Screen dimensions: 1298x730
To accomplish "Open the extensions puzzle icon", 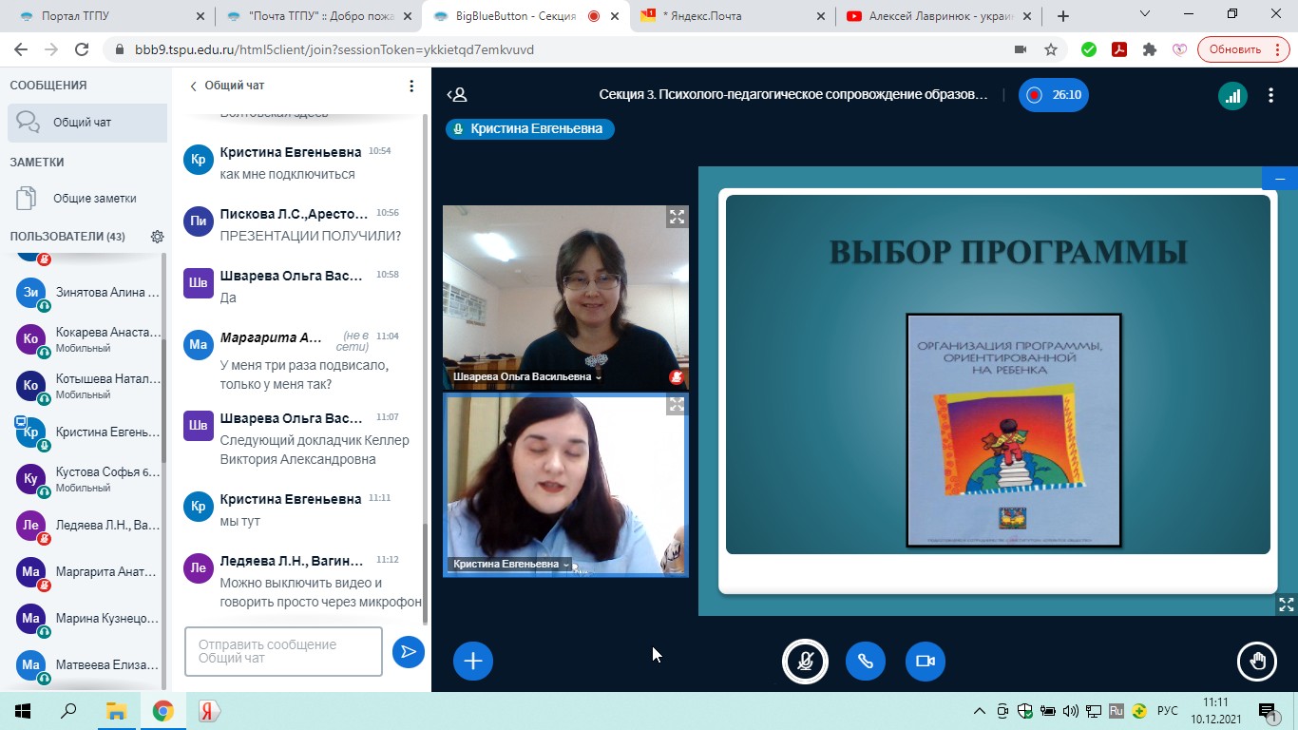I will click(x=1150, y=49).
